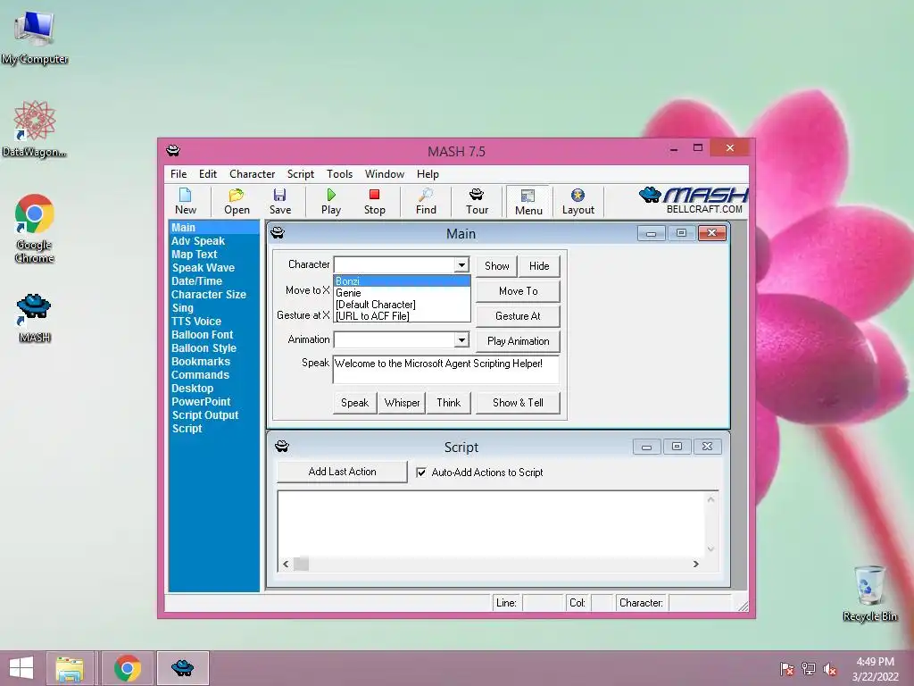Open the DataWagon desktop shortcut

coord(35,129)
